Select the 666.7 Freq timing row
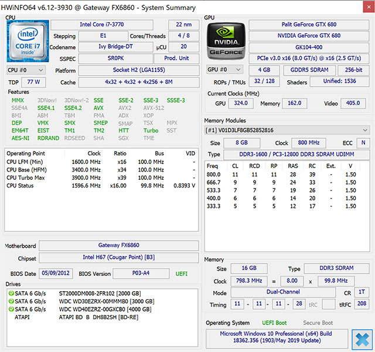 287,183
